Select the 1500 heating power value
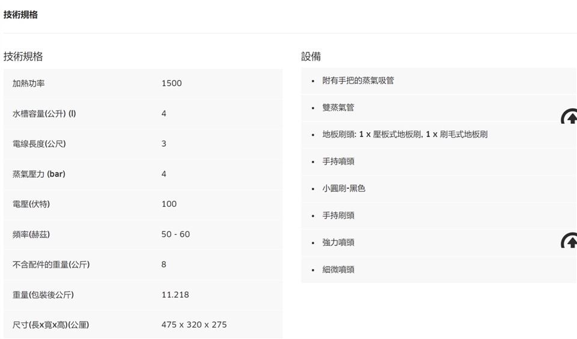The height and width of the screenshot is (339, 577). [171, 84]
